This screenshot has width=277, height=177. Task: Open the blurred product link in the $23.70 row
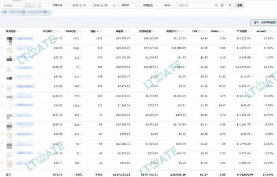coord(25,38)
